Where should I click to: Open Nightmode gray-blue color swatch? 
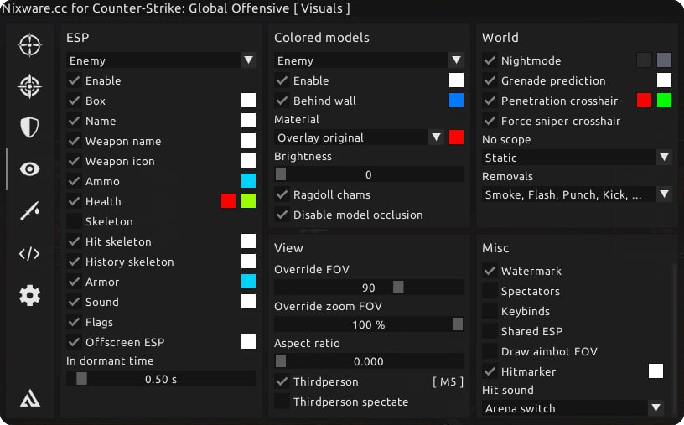pyautogui.click(x=665, y=60)
